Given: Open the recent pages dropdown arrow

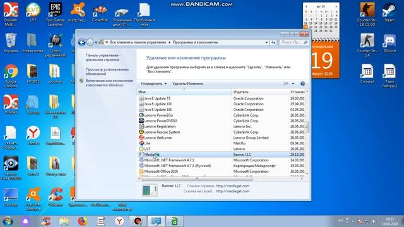Looking at the screenshot, I should (96, 42).
